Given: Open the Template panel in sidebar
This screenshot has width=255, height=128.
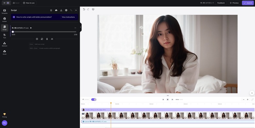Looking at the screenshot, I should coord(5,11).
